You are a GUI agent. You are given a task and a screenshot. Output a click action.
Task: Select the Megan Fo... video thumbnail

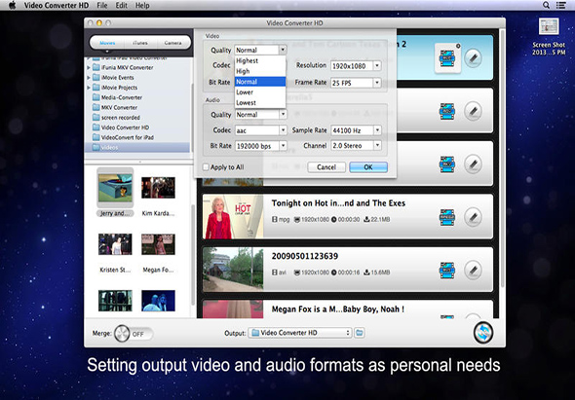pyautogui.click(x=159, y=244)
